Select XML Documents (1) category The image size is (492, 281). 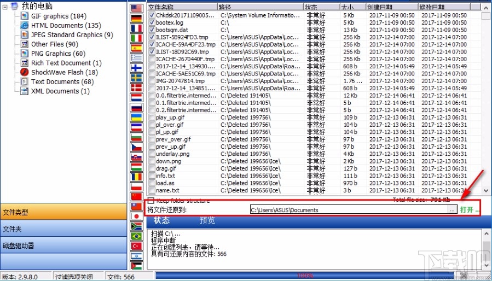click(60, 91)
